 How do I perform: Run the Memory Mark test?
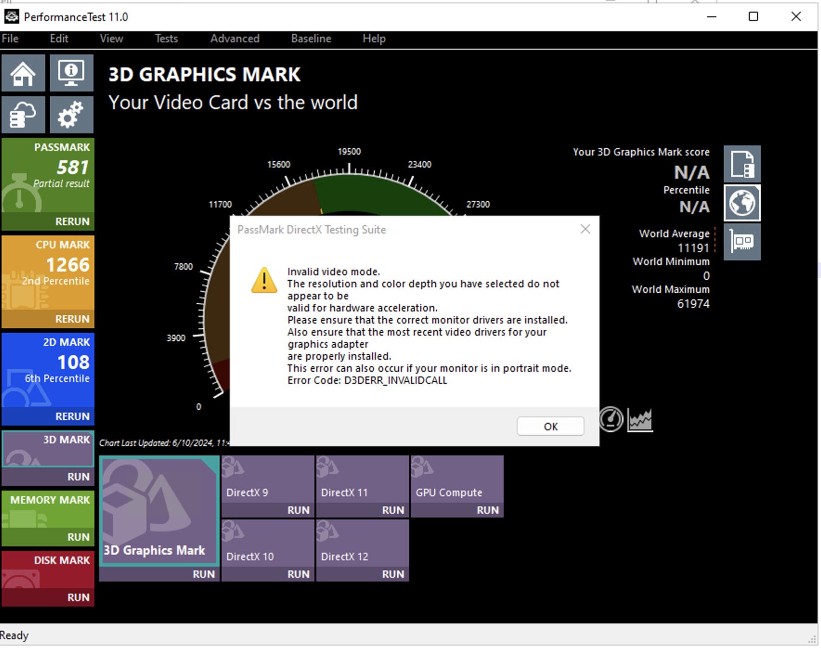pyautogui.click(x=48, y=537)
